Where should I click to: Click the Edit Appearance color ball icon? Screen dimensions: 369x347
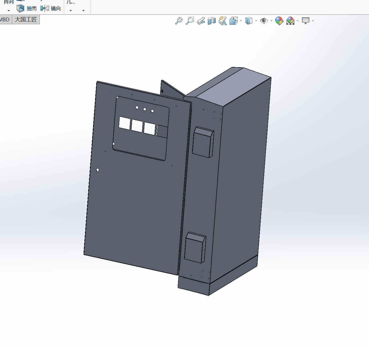click(279, 21)
